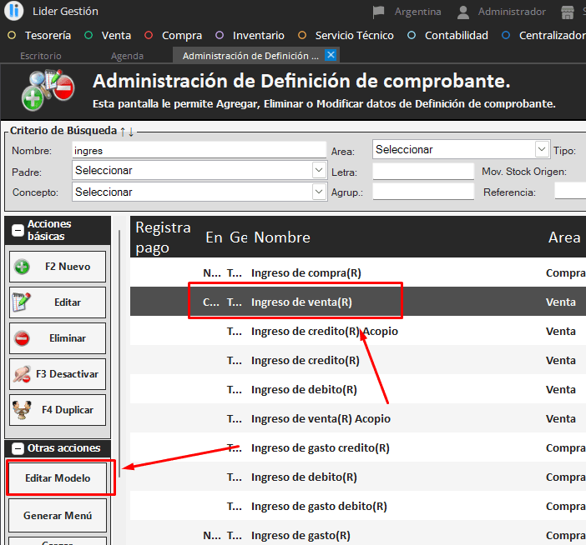Click the Nombre search field

[199, 150]
